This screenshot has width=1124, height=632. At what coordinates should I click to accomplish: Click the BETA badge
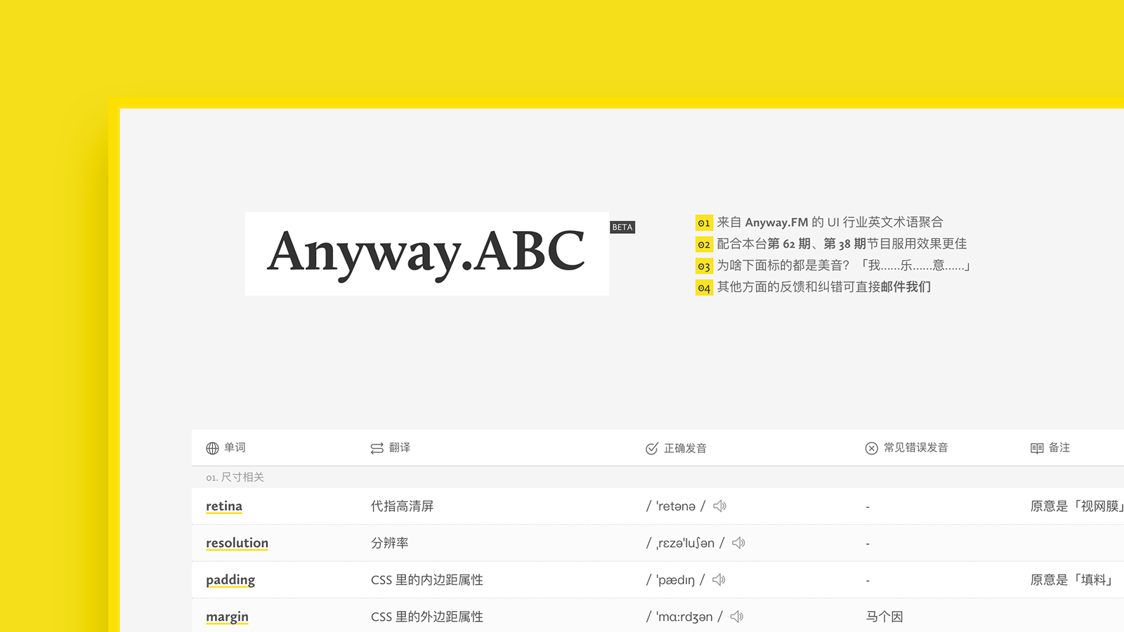[622, 228]
